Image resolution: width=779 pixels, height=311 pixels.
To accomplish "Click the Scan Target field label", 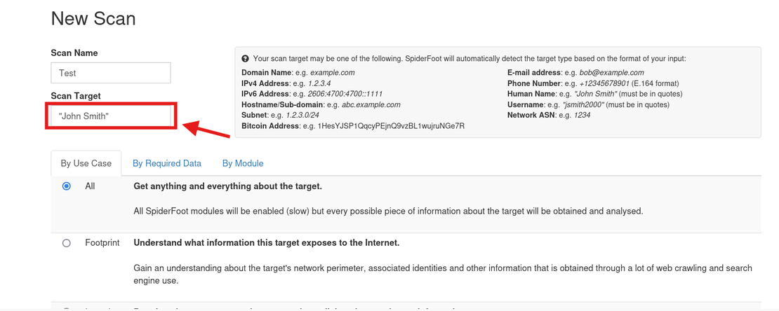I will [76, 96].
